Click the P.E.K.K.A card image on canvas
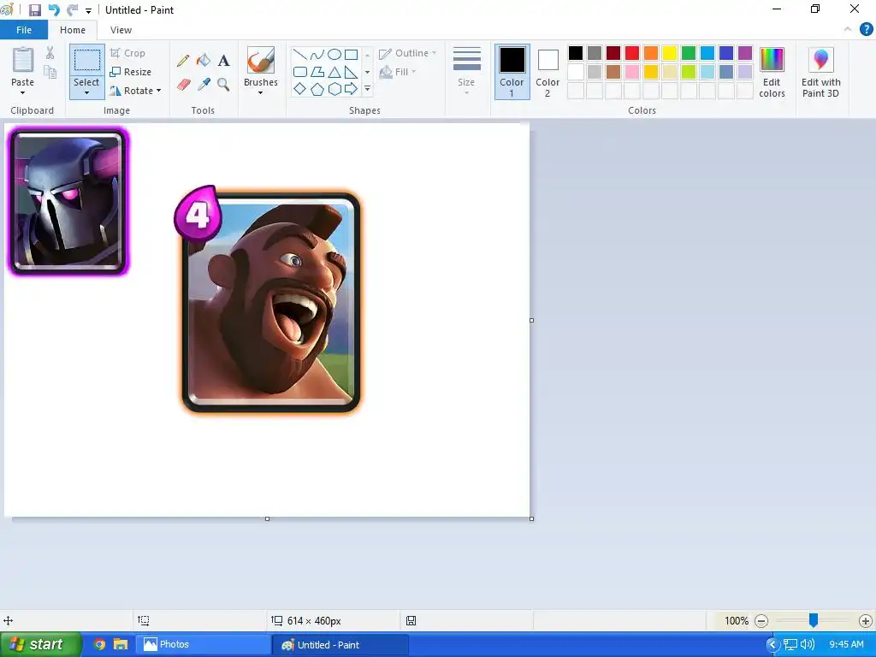Viewport: 876px width, 657px height. pyautogui.click(x=68, y=201)
